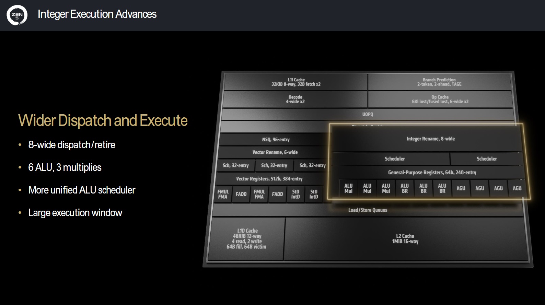Select the ALU Mul block adjacent to ALU BR
This screenshot has width=545, height=305.
coord(386,188)
